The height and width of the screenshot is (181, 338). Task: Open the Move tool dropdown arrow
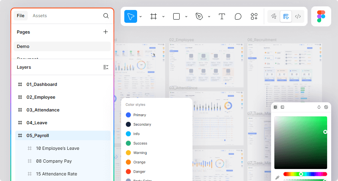tap(141, 16)
